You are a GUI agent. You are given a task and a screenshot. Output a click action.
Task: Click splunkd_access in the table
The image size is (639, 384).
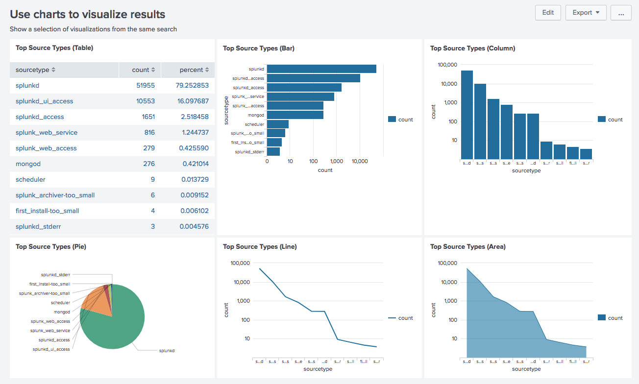click(40, 117)
